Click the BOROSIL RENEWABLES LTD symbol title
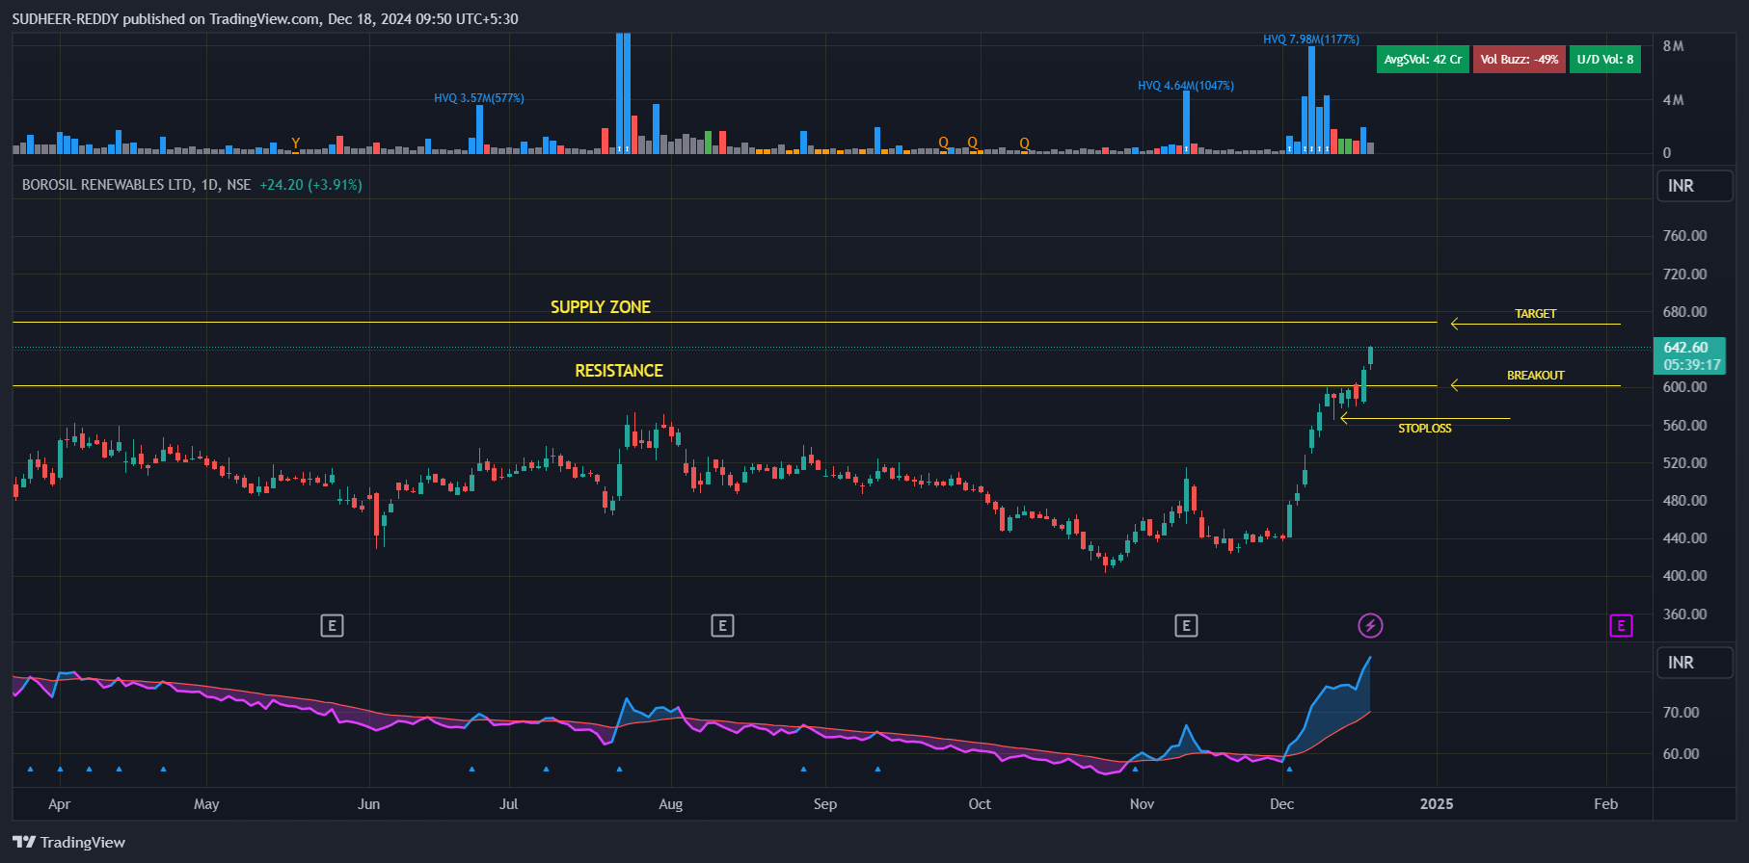The height and width of the screenshot is (863, 1749). point(136,185)
